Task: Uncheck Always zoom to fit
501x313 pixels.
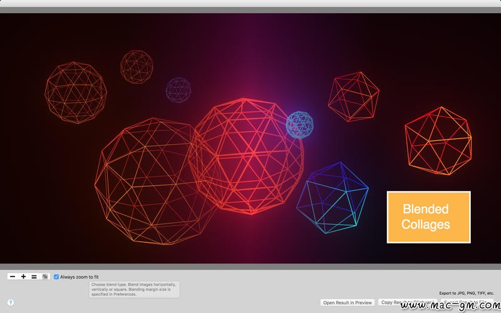Action: pos(56,277)
